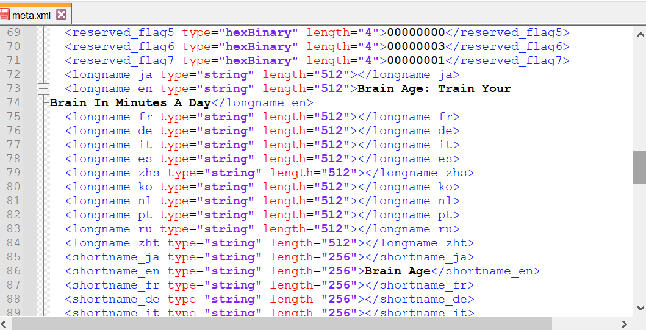The image size is (646, 330).
Task: Click the horizontal scrollbar left arrow
Action: (5, 324)
